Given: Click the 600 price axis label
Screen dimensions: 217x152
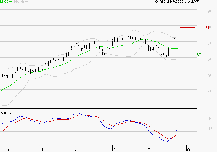Looking at the screenshot, I should [211, 59].
